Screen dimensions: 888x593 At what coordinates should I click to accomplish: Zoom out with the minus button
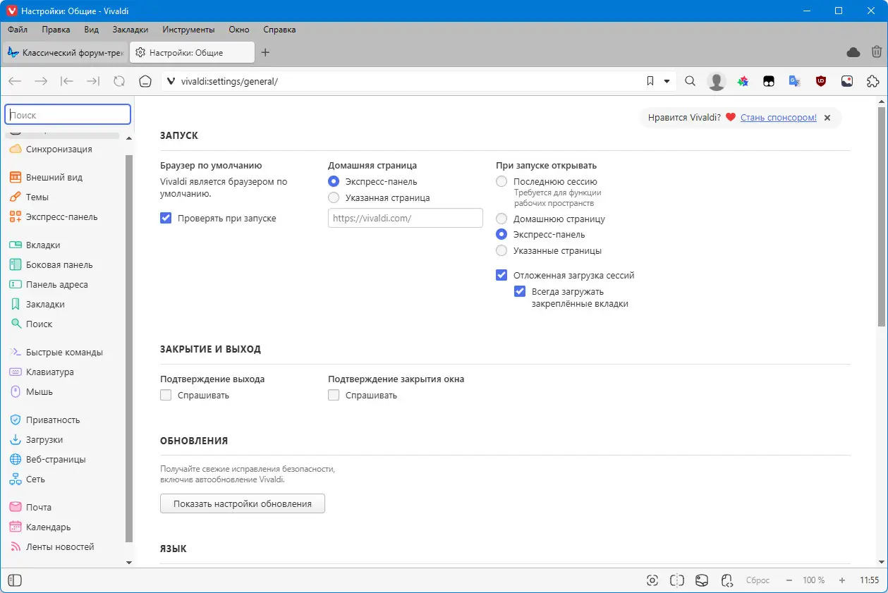789,580
